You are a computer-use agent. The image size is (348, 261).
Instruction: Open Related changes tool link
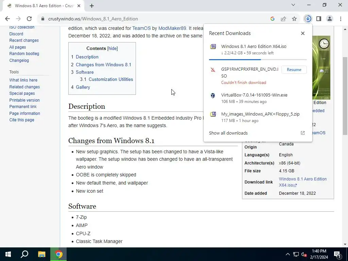click(x=24, y=87)
